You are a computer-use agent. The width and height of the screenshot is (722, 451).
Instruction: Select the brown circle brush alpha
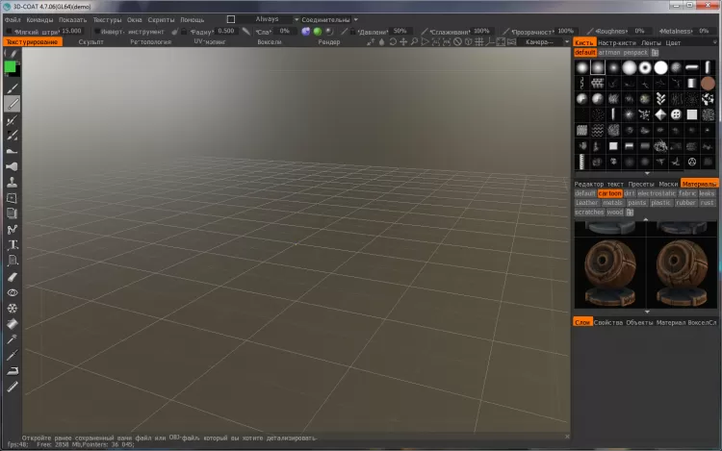tap(708, 84)
